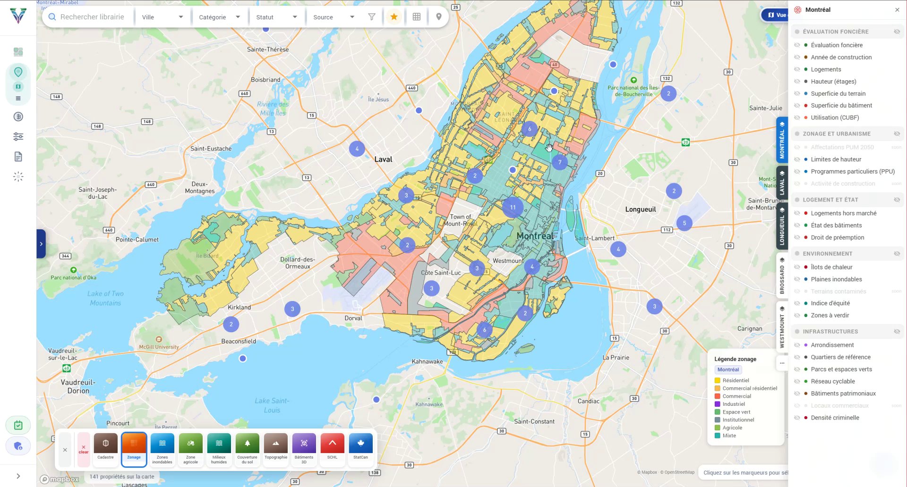Click the Résidentiel yellow legend swatch
Viewport: 907px width, 487px height.
point(718,380)
